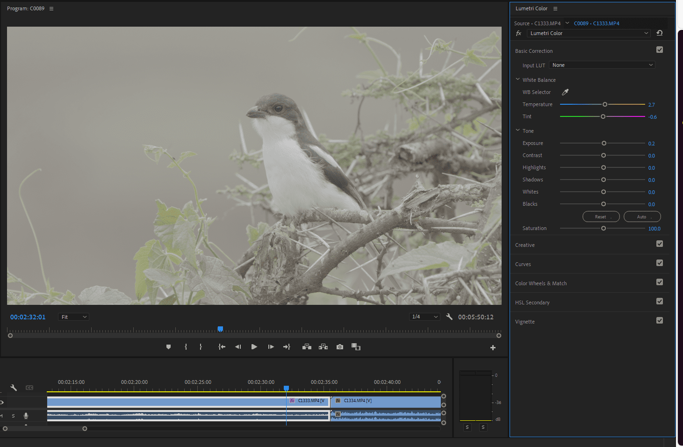Step back one frame
This screenshot has height=447, width=683.
click(x=238, y=347)
